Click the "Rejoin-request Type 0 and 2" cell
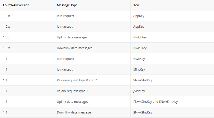Viewport: 214px width, 118px height. click(77, 80)
